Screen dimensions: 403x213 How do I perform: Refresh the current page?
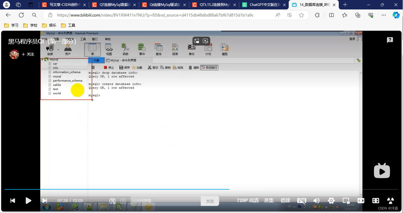pyautogui.click(x=21, y=15)
